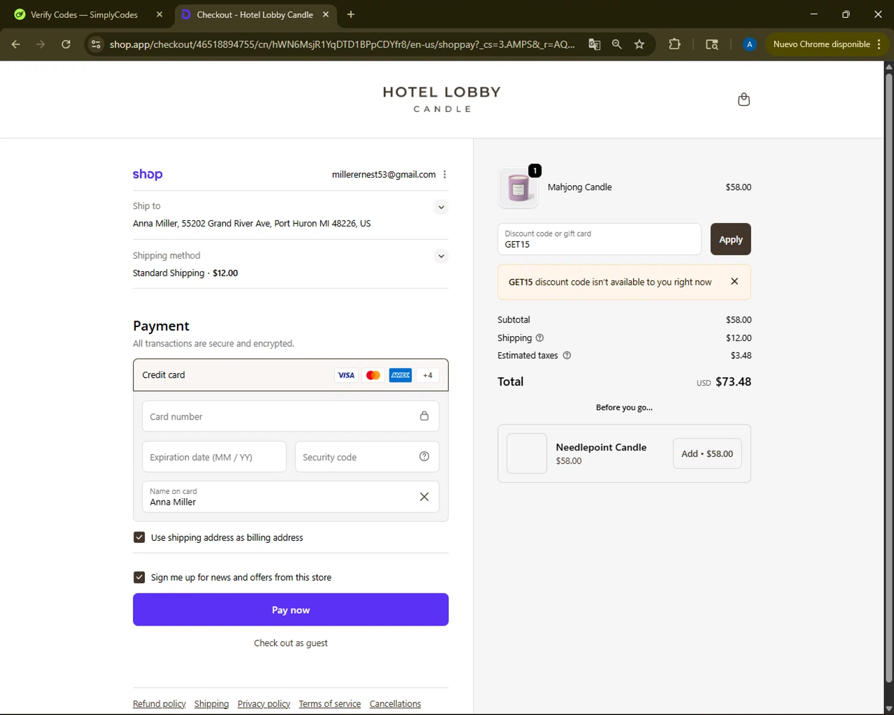Image resolution: width=894 pixels, height=715 pixels.
Task: Open the Privacy policy link
Action: tap(264, 704)
